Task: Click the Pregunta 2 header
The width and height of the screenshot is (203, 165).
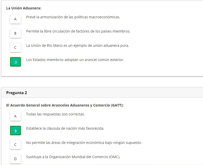Action: point(17,93)
